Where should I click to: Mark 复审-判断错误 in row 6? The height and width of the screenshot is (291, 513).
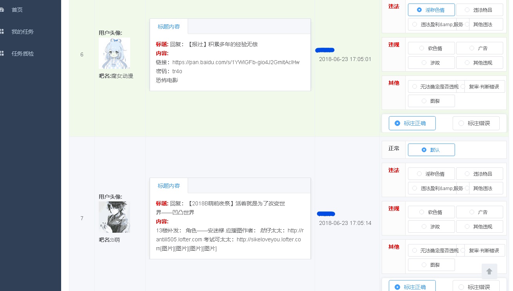[x=485, y=86]
